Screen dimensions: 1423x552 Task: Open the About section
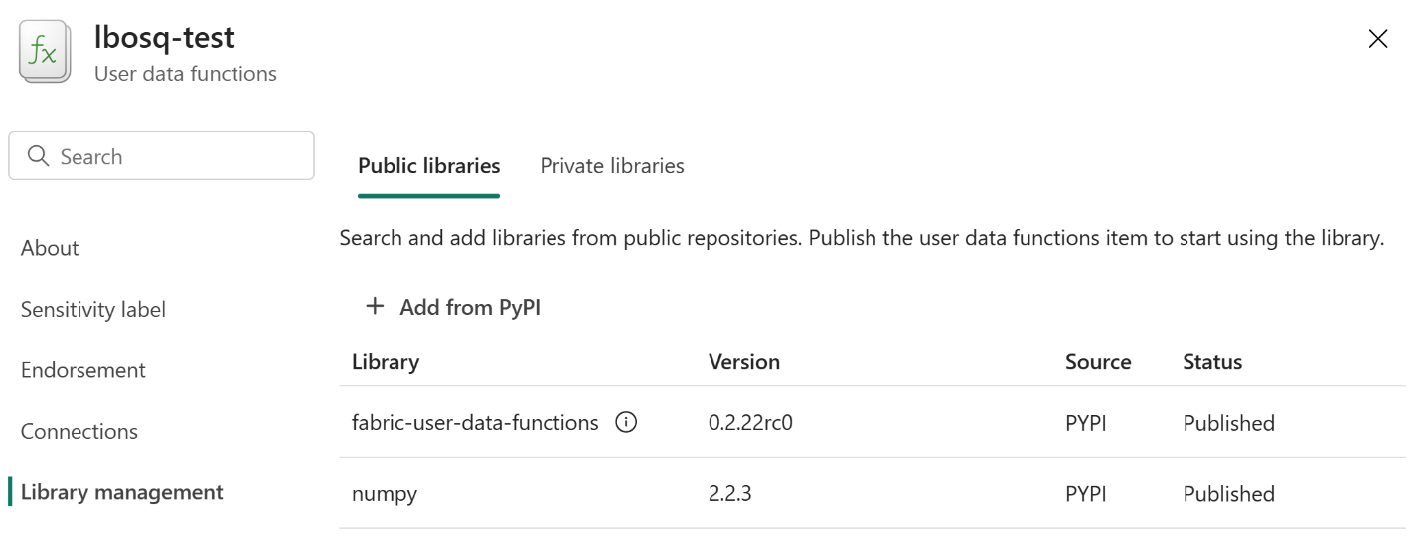pyautogui.click(x=50, y=248)
